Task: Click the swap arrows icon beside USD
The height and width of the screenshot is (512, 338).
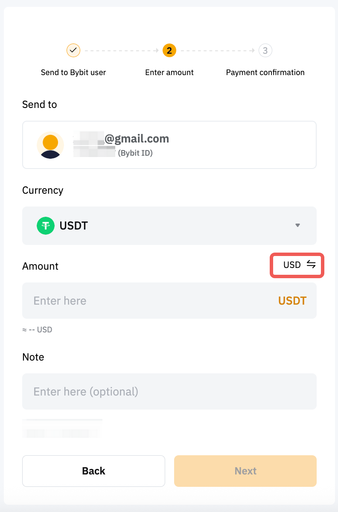Action: (311, 265)
